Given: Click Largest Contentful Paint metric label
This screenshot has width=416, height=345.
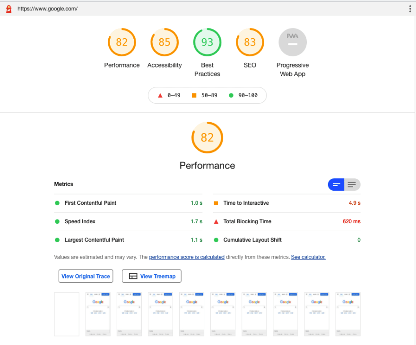Looking at the screenshot, I should pyautogui.click(x=94, y=240).
